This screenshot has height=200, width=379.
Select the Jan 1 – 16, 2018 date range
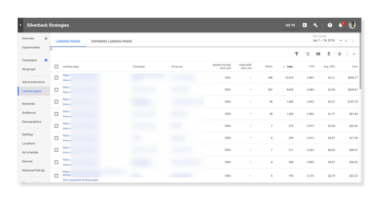coord(323,40)
